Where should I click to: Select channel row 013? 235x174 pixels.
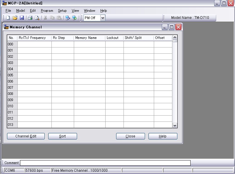pos(90,125)
